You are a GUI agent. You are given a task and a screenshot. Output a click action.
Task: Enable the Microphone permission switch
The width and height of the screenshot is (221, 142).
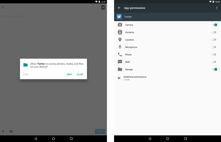click(x=214, y=47)
